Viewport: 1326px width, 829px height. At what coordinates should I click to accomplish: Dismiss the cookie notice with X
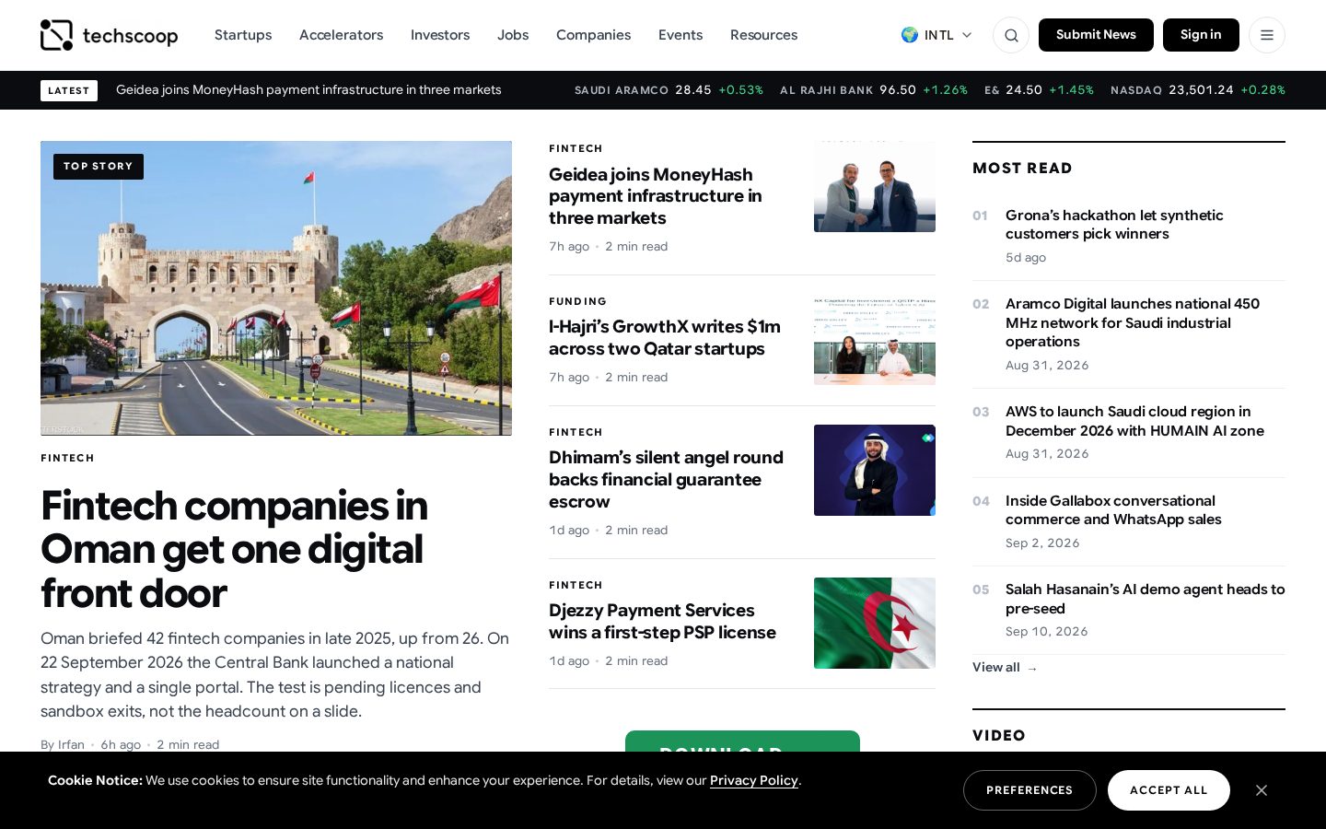tap(1262, 790)
